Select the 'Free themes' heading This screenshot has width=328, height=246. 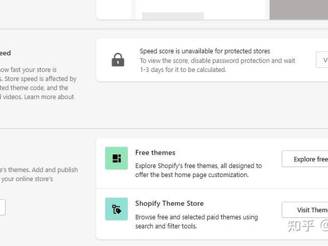155,153
